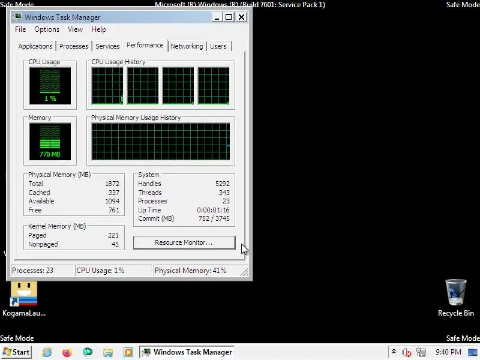
Task: Click the window resize grip corner
Action: [x=245, y=272]
